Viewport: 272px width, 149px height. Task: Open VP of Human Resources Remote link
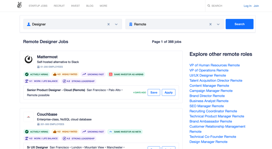[x=215, y=65]
